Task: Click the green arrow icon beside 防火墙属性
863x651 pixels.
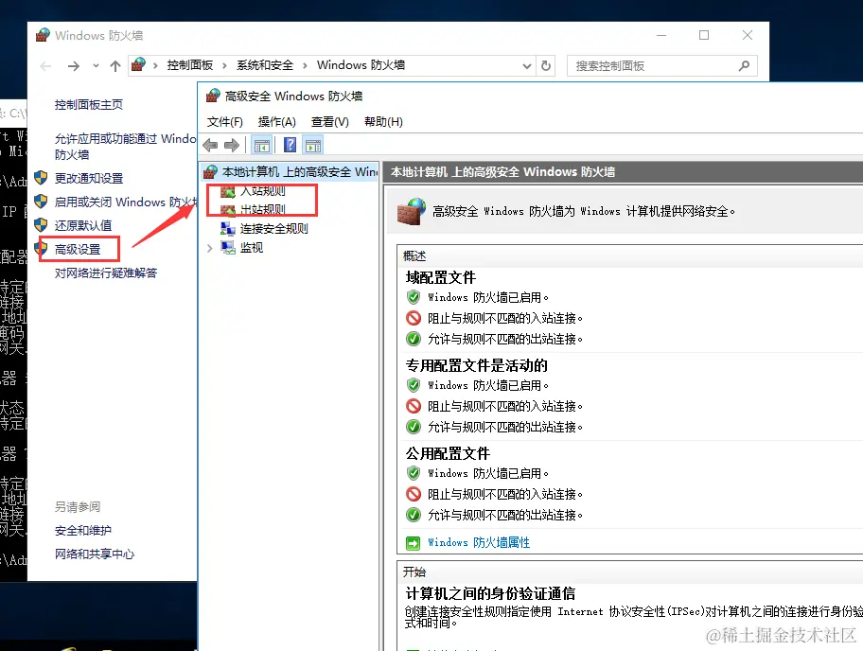Action: [413, 543]
